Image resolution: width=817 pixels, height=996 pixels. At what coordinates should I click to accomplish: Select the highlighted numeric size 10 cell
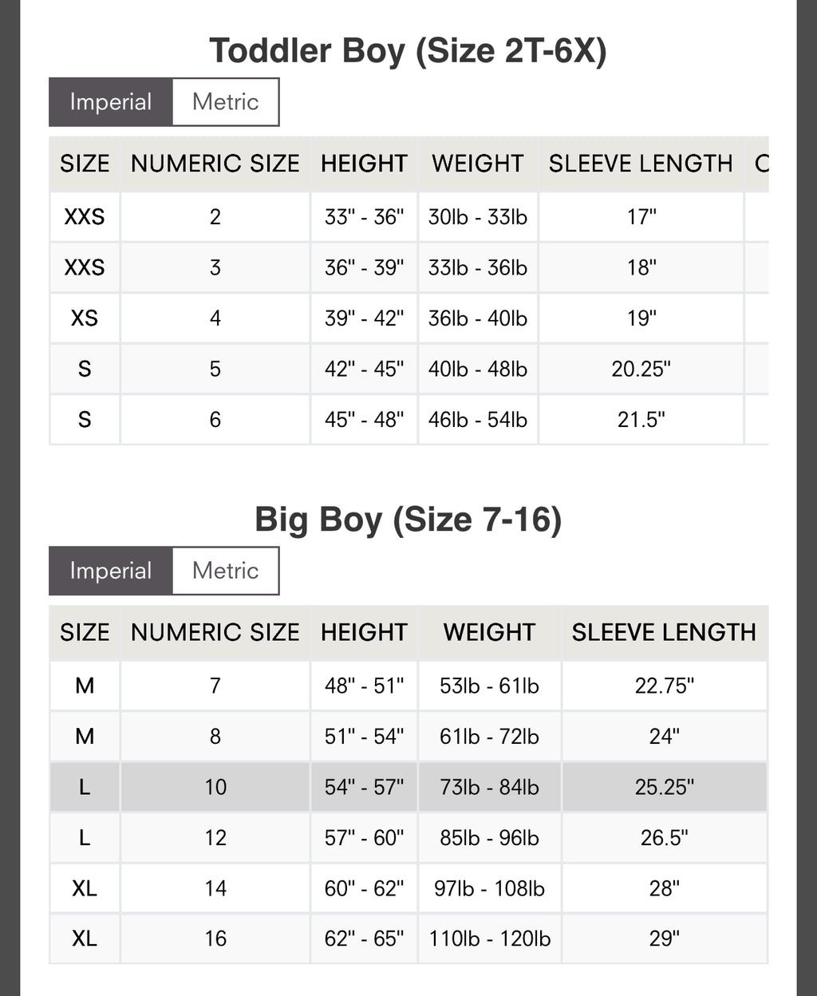(215, 787)
